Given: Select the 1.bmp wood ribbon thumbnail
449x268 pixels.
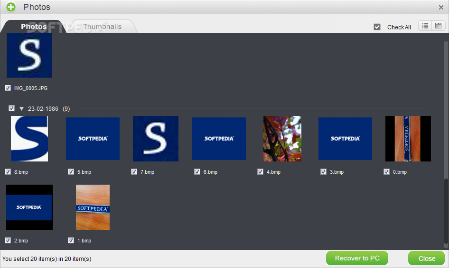Looking at the screenshot, I should (93, 207).
